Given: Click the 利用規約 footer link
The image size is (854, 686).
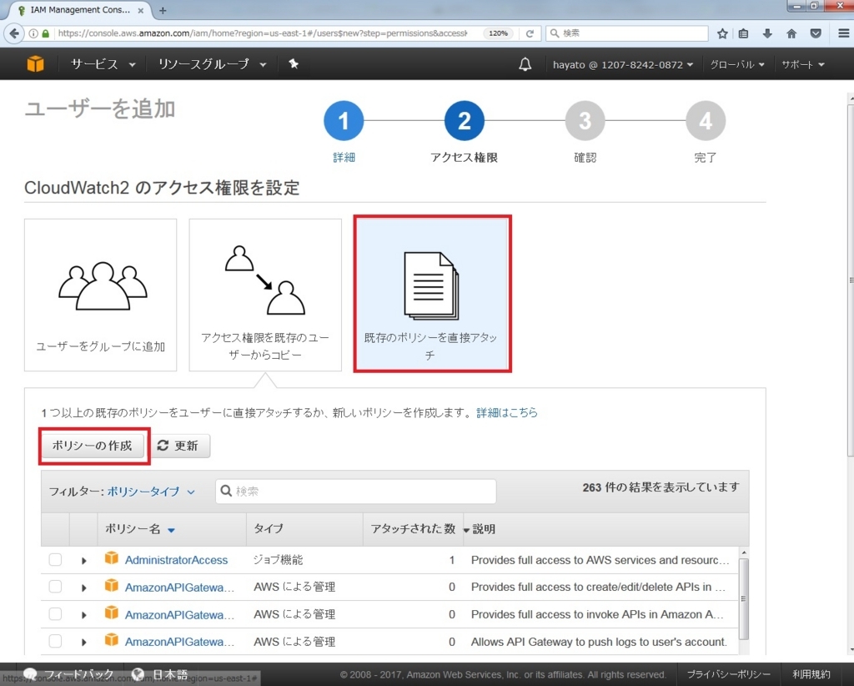Looking at the screenshot, I should coord(811,674).
